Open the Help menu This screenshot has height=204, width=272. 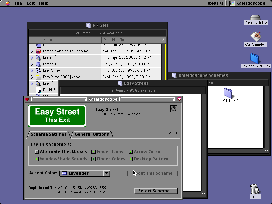44,3
